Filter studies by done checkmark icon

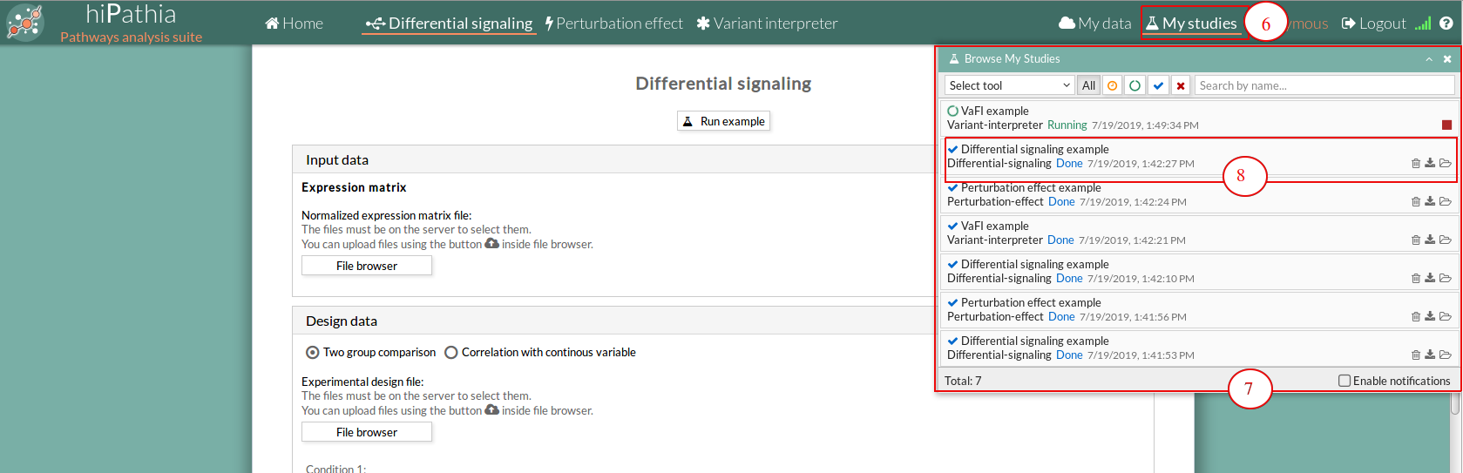[x=1158, y=85]
